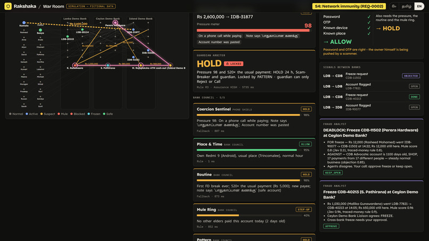Click the Normal legend dot
The height and width of the screenshot is (241, 429).
(x=10, y=114)
